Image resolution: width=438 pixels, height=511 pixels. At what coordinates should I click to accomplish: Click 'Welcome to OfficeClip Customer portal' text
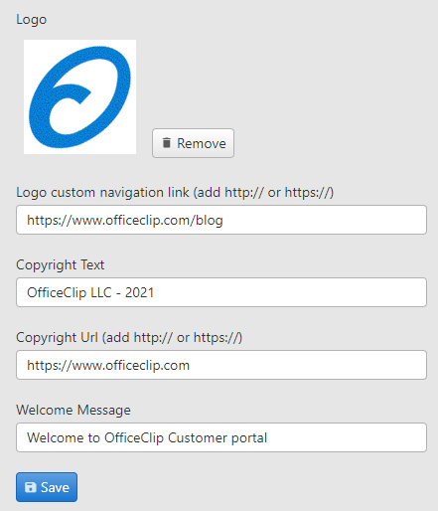[x=147, y=437]
